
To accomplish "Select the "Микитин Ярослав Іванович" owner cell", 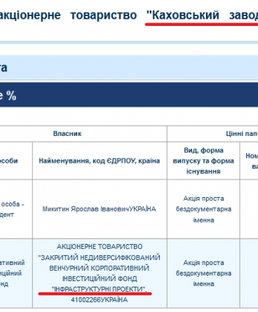I will (x=100, y=209).
